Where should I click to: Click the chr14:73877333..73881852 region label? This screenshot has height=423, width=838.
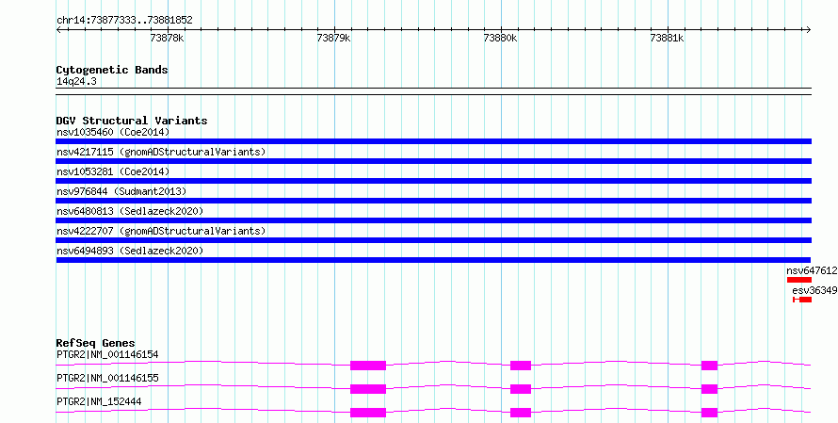coord(124,21)
